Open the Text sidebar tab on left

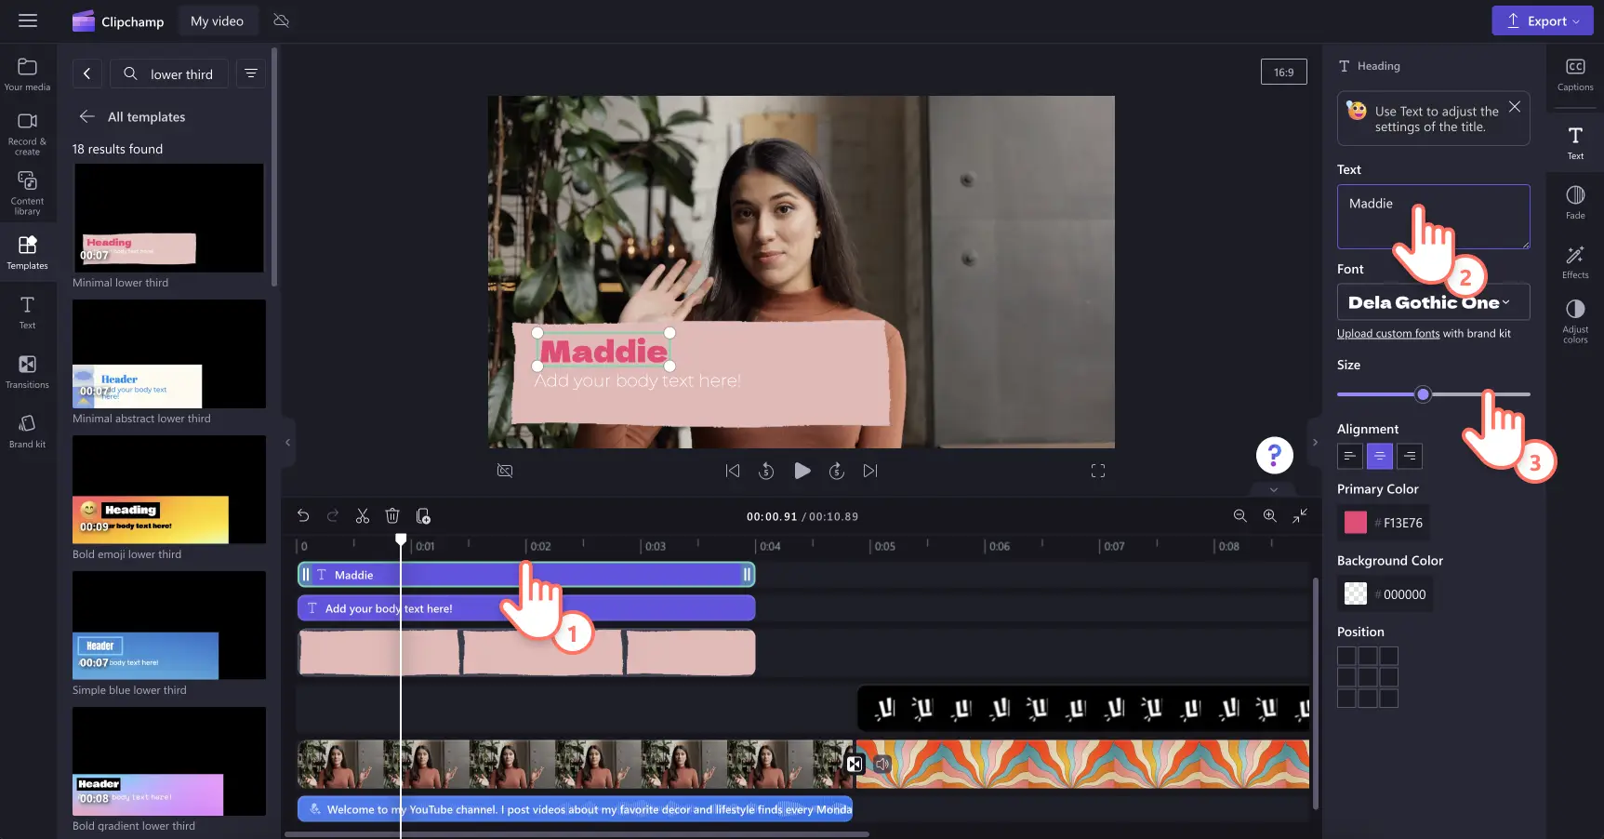coord(27,312)
